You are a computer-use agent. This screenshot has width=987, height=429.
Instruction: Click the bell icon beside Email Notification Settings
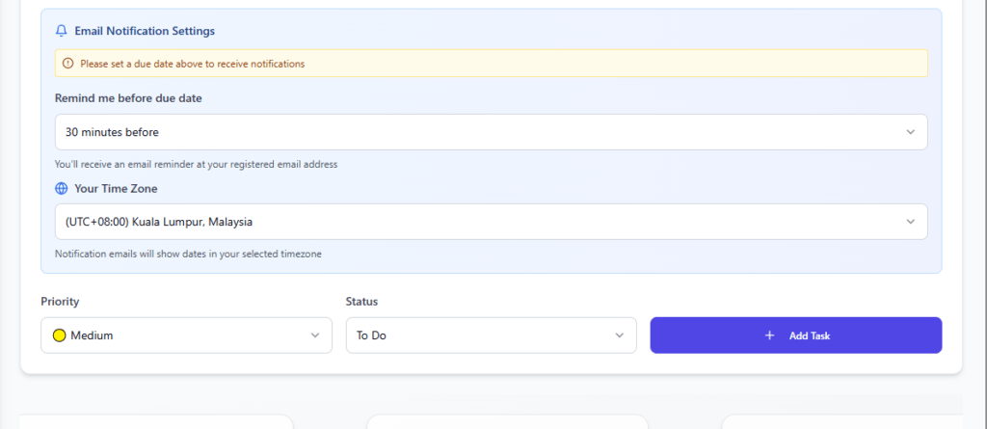click(x=62, y=31)
